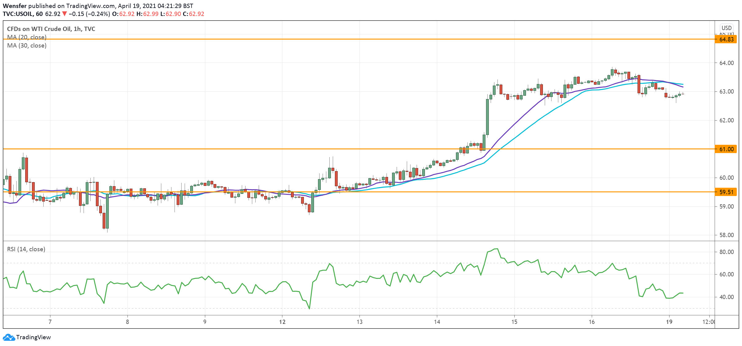The image size is (742, 346).
Task: Click the MA (30, close) indicator label
Action: pos(27,46)
